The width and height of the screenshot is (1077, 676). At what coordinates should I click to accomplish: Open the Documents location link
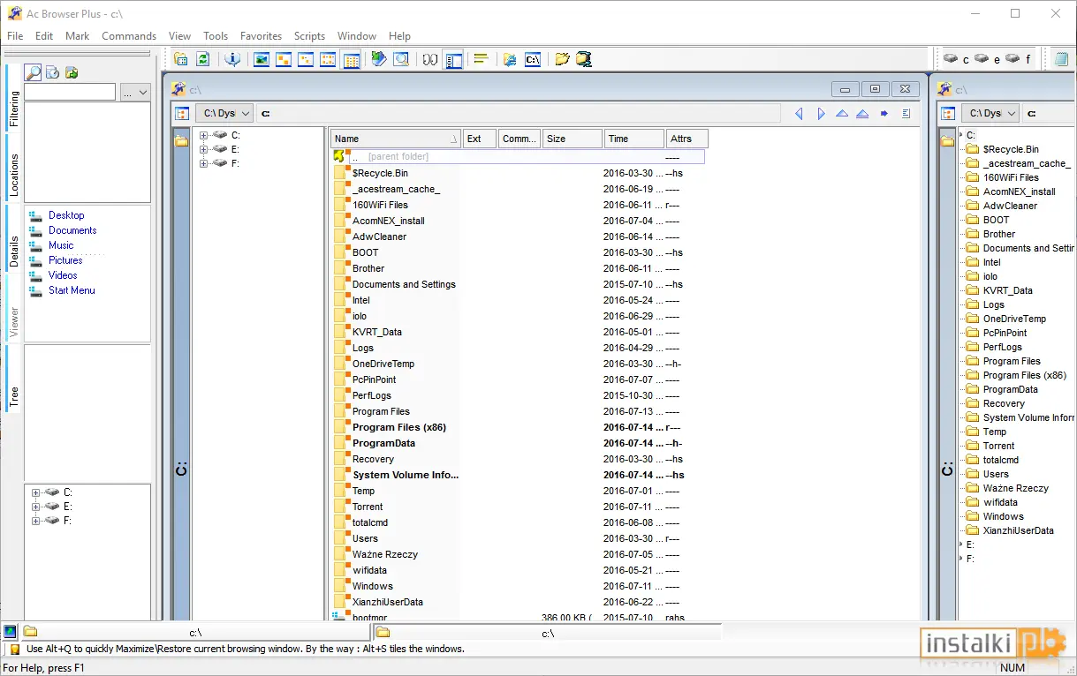pos(72,230)
